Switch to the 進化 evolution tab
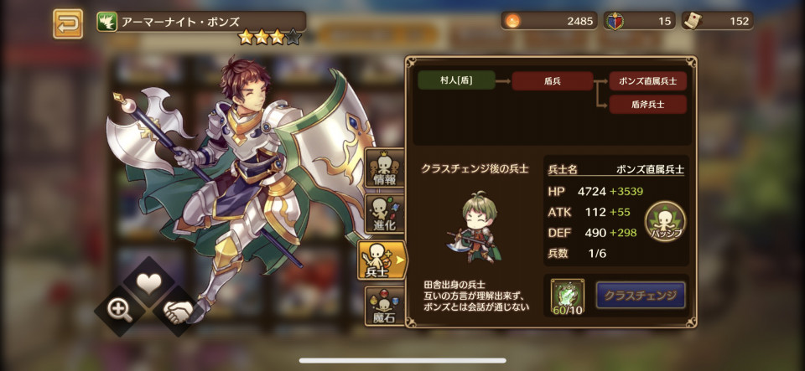This screenshot has height=371, width=805. 385,214
